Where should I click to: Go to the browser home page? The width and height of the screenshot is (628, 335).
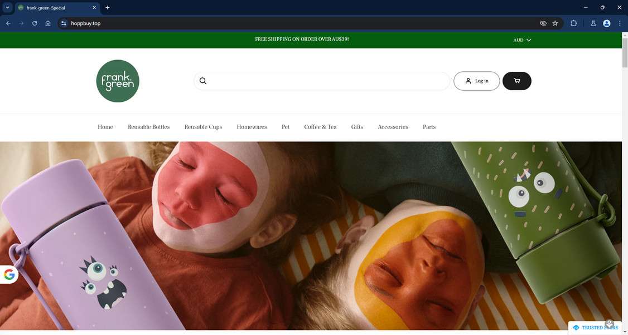[48, 23]
